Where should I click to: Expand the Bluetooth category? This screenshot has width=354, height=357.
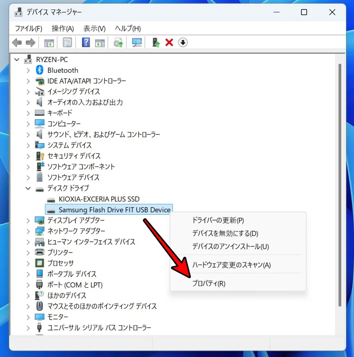coord(28,70)
